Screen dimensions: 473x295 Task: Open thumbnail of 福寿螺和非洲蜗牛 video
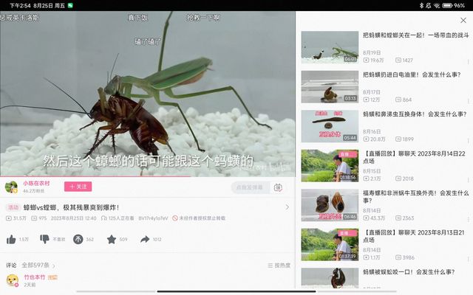(330, 205)
